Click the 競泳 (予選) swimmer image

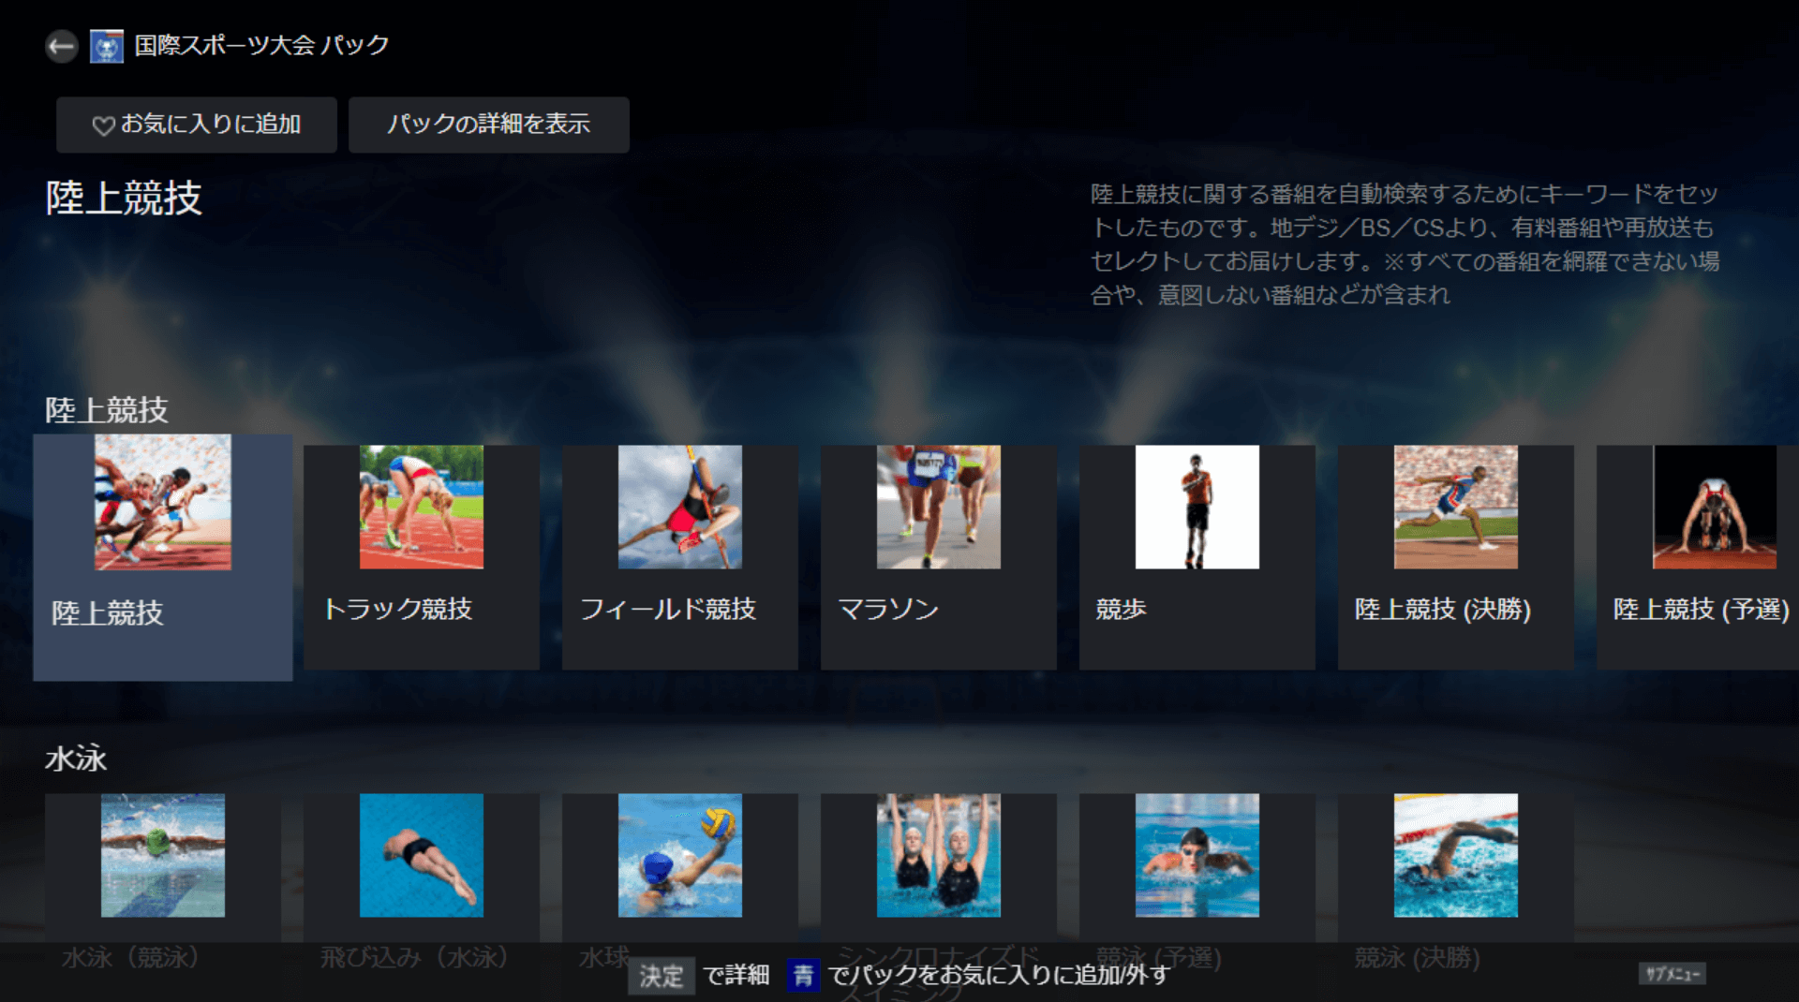(x=1197, y=855)
